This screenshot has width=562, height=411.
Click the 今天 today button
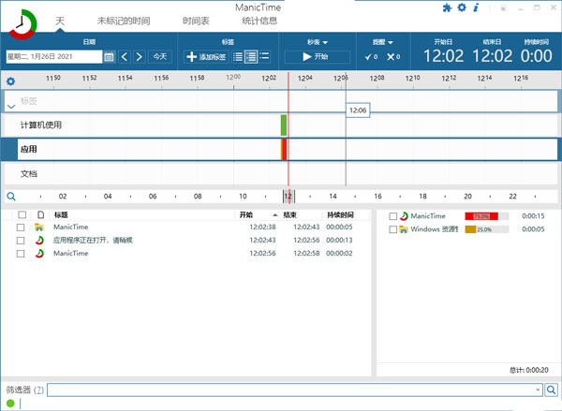(161, 57)
